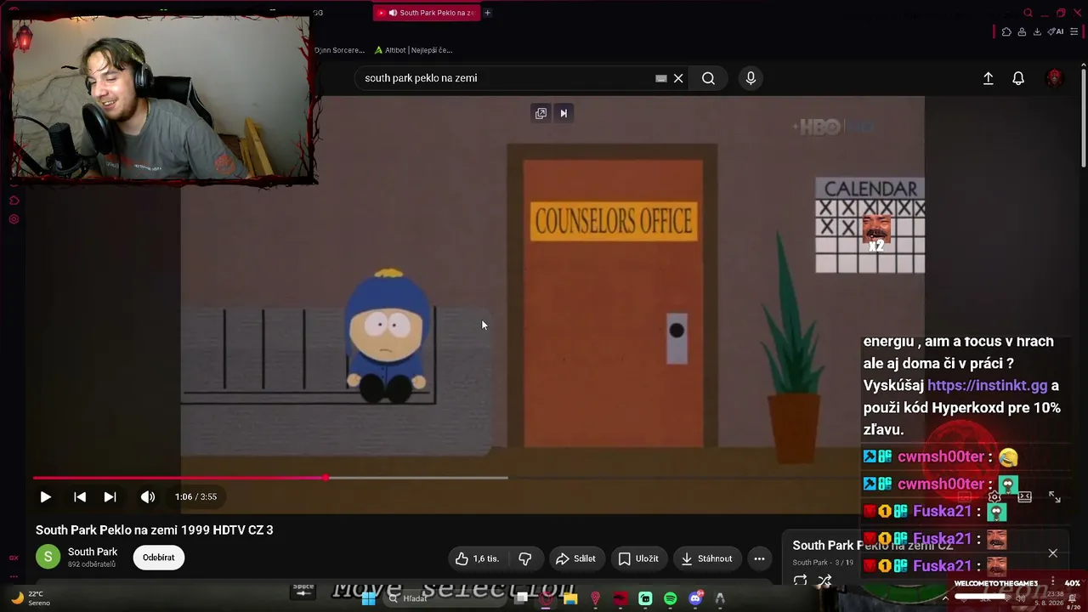The width and height of the screenshot is (1088, 612).
Task: Share the video via Sdílet
Action: point(575,558)
